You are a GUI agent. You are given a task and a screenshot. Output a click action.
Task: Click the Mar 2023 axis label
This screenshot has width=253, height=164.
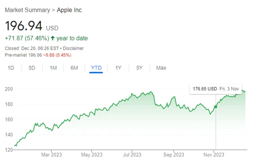52,155
